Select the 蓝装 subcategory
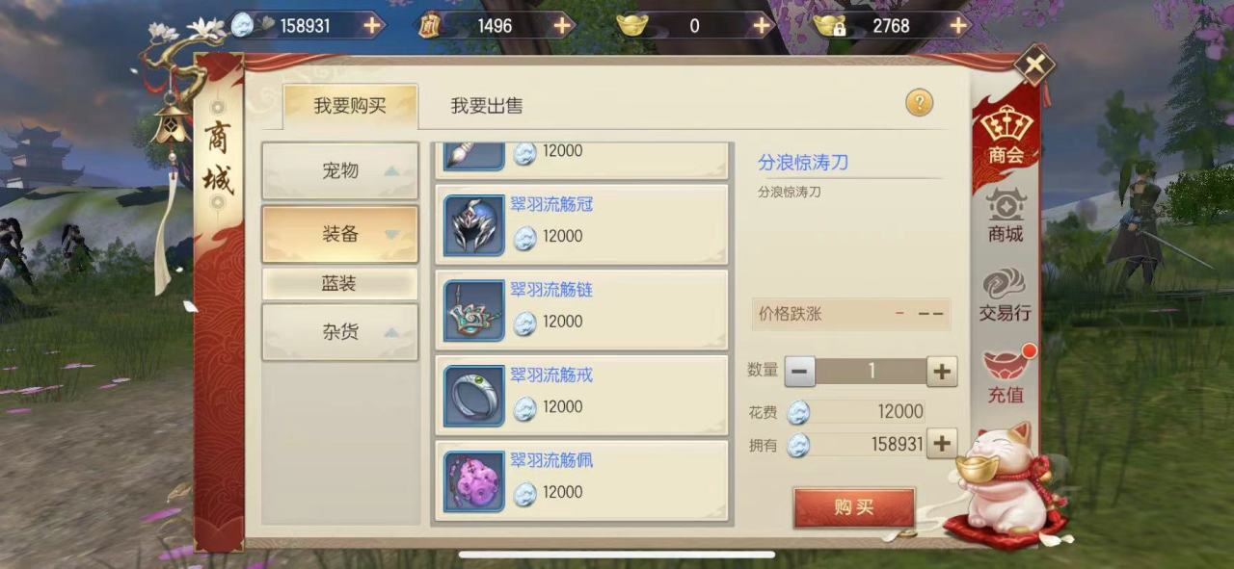This screenshot has width=1234, height=569. pyautogui.click(x=340, y=284)
